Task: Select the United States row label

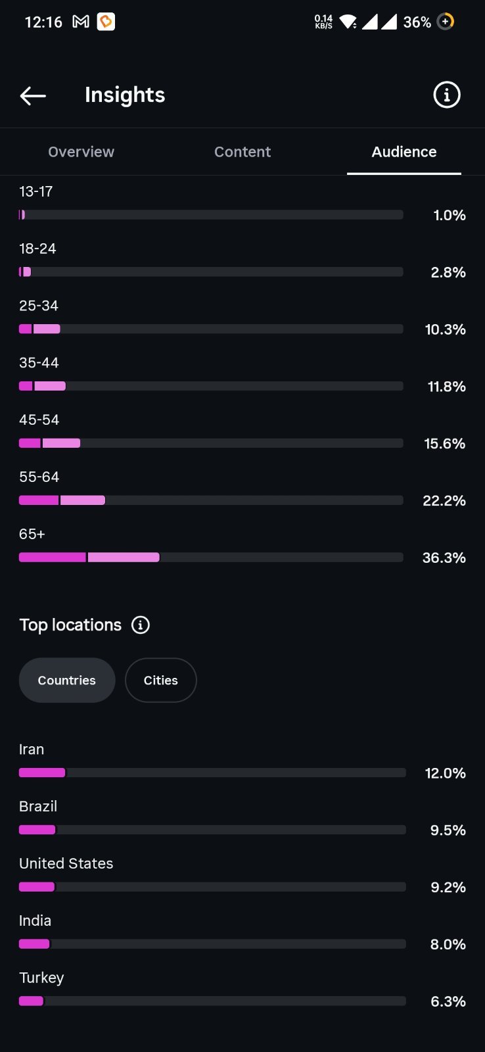Action: (66, 863)
